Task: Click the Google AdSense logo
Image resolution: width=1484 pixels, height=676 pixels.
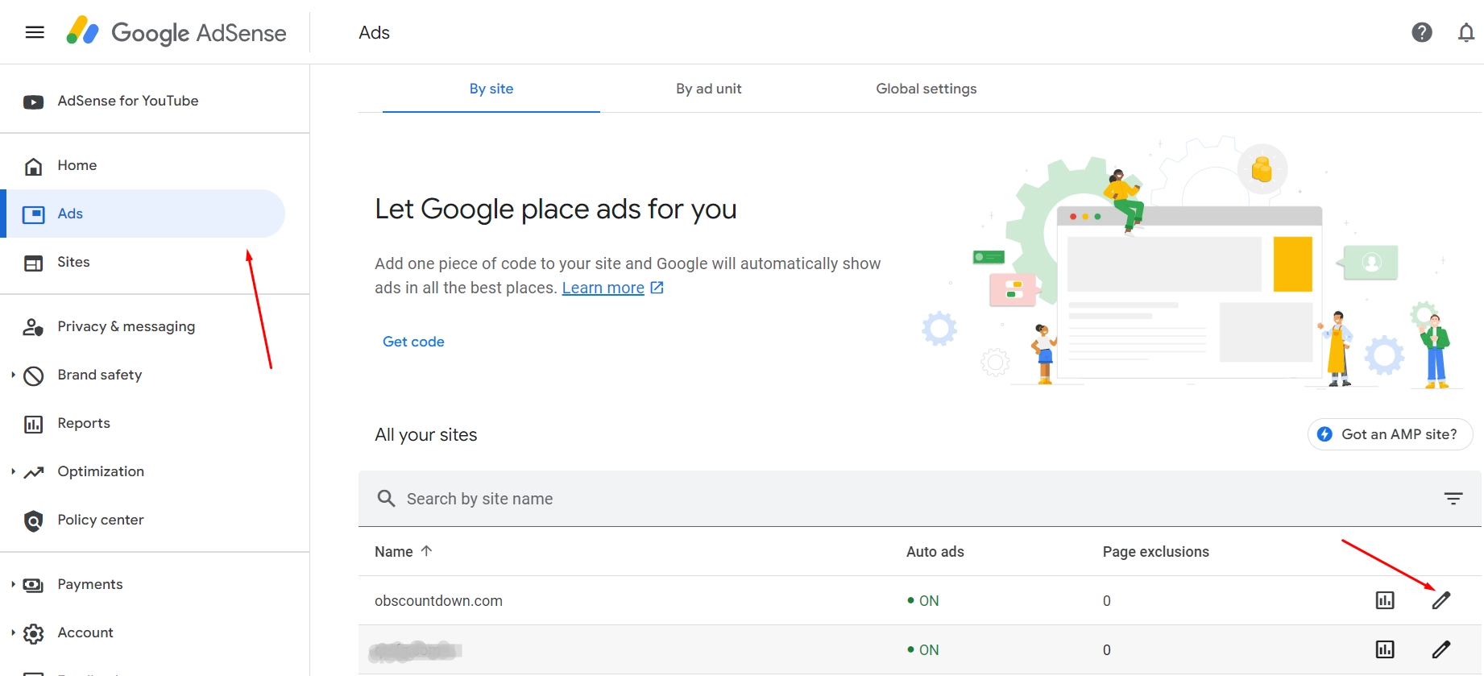Action: click(x=176, y=32)
